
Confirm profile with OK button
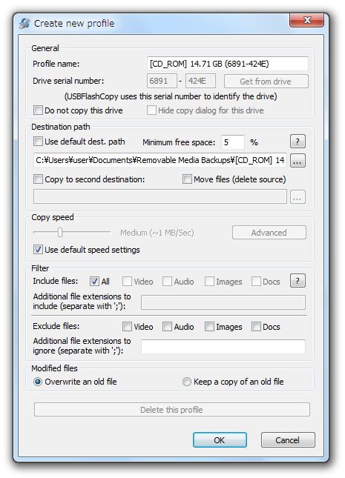[220, 440]
